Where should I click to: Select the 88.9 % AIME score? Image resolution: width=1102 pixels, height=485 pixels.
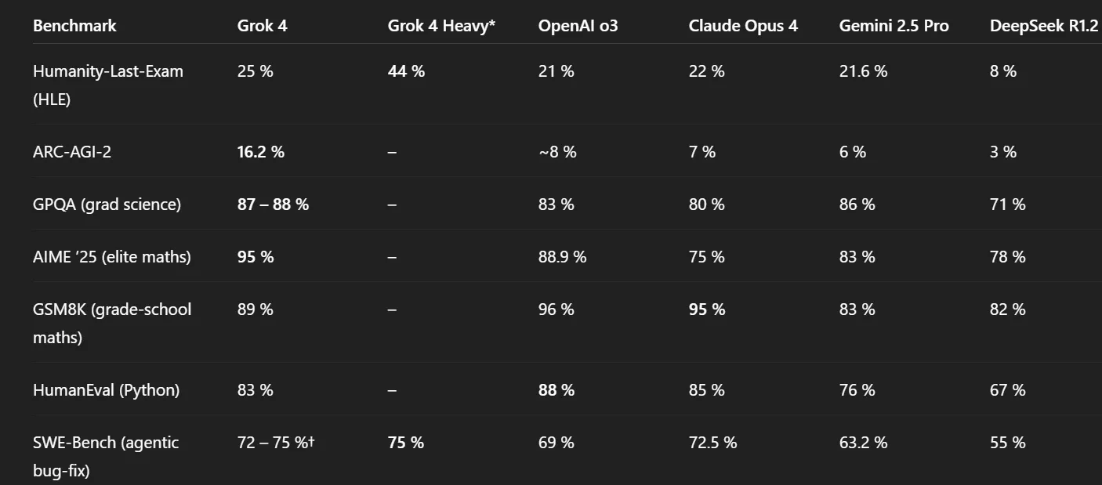pyautogui.click(x=562, y=257)
